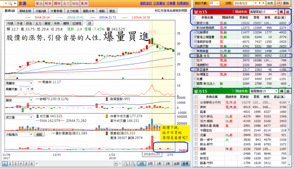Open the date picker dropdown arrow
Screen dimensions: 294x169
(255, 3)
